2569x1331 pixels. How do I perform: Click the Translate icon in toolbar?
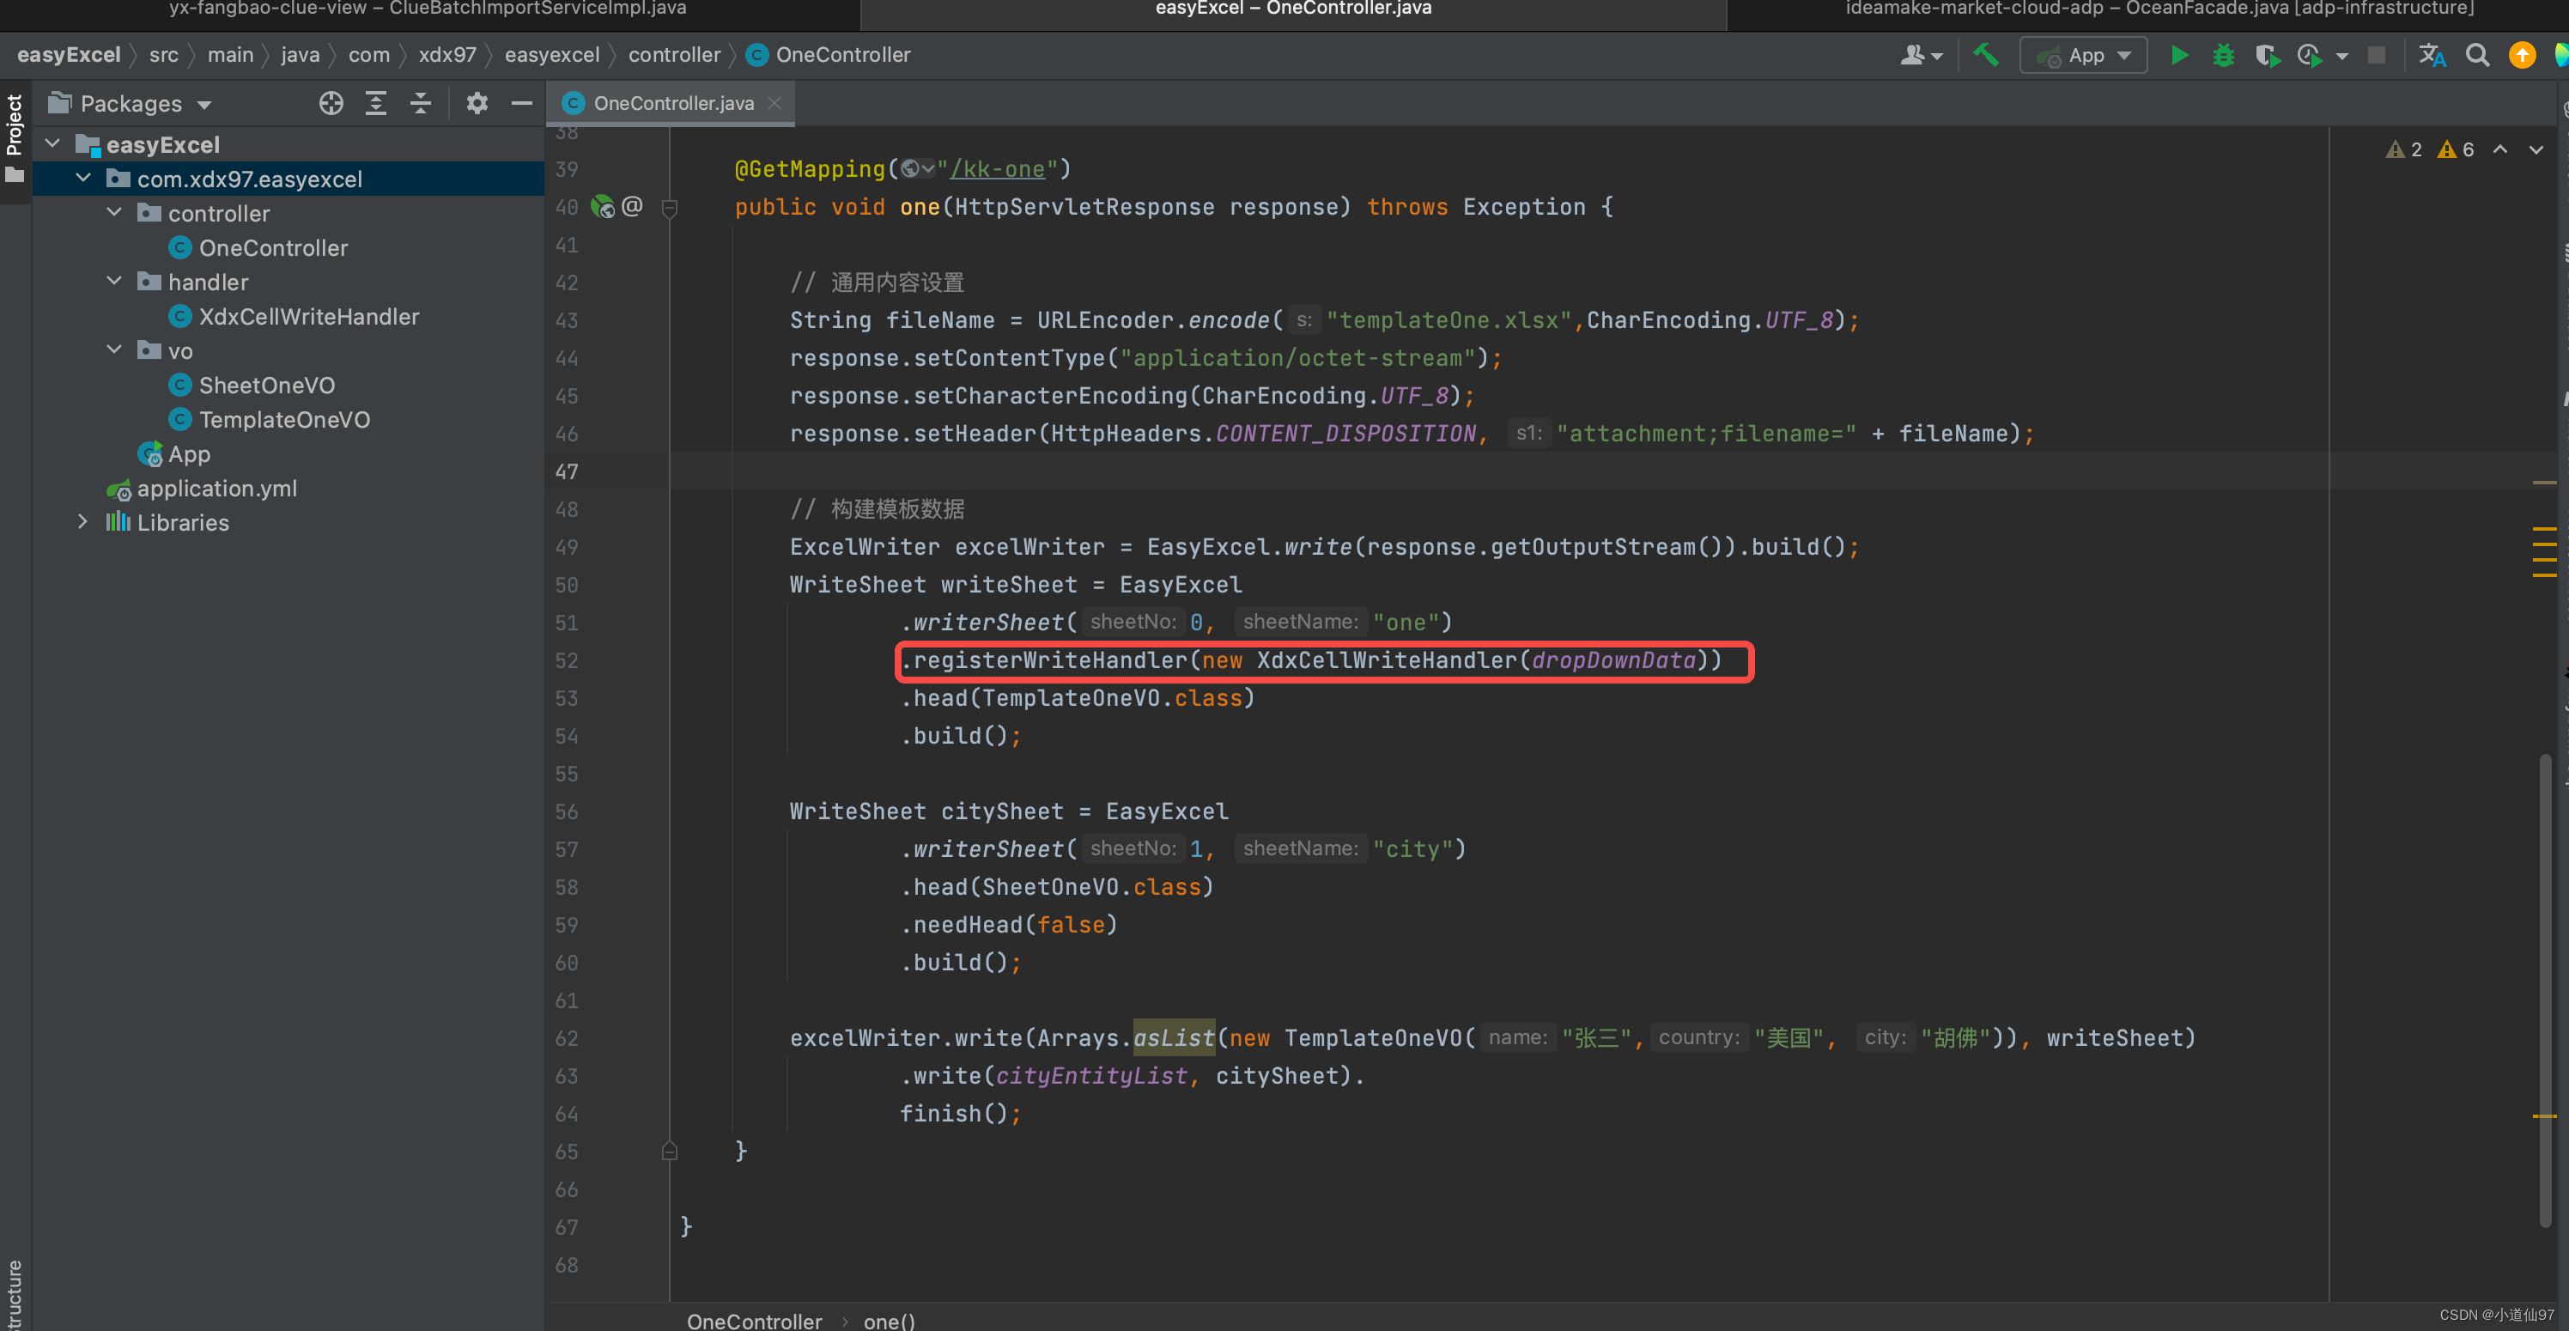click(x=2432, y=56)
